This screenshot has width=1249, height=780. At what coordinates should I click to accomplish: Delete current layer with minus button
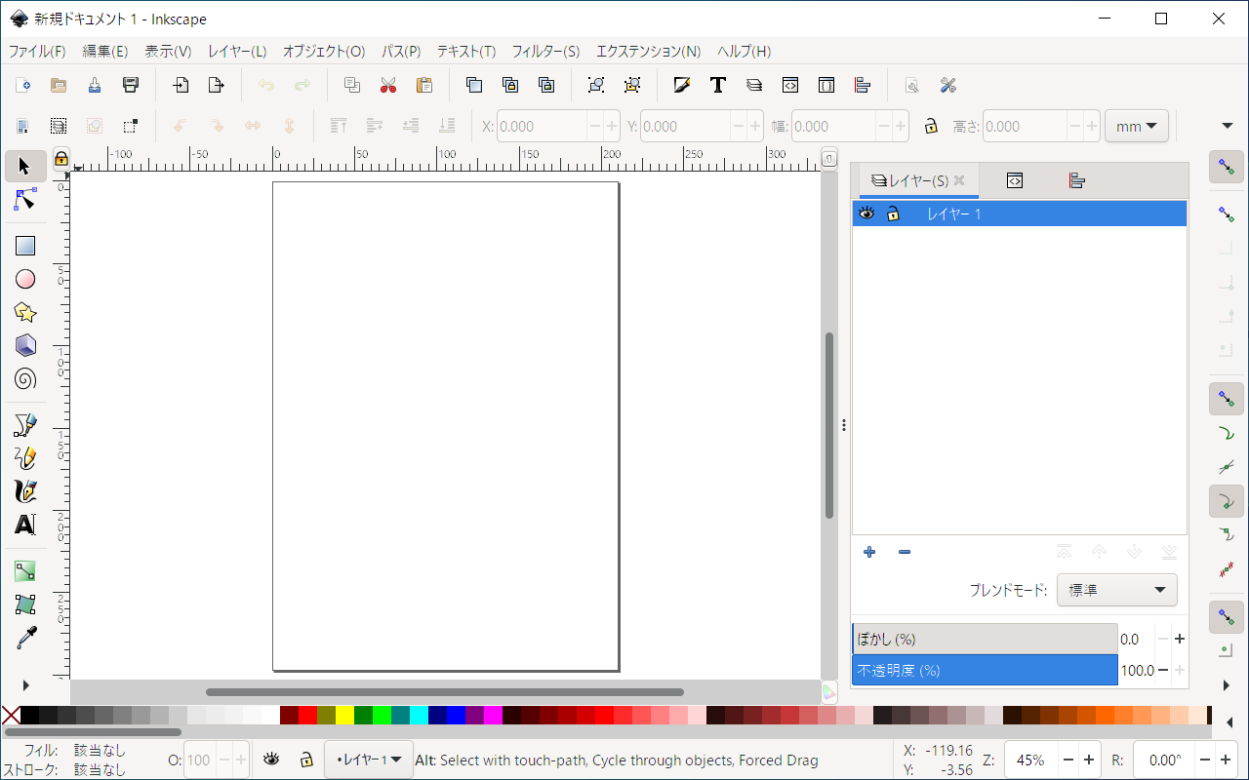[x=905, y=552]
